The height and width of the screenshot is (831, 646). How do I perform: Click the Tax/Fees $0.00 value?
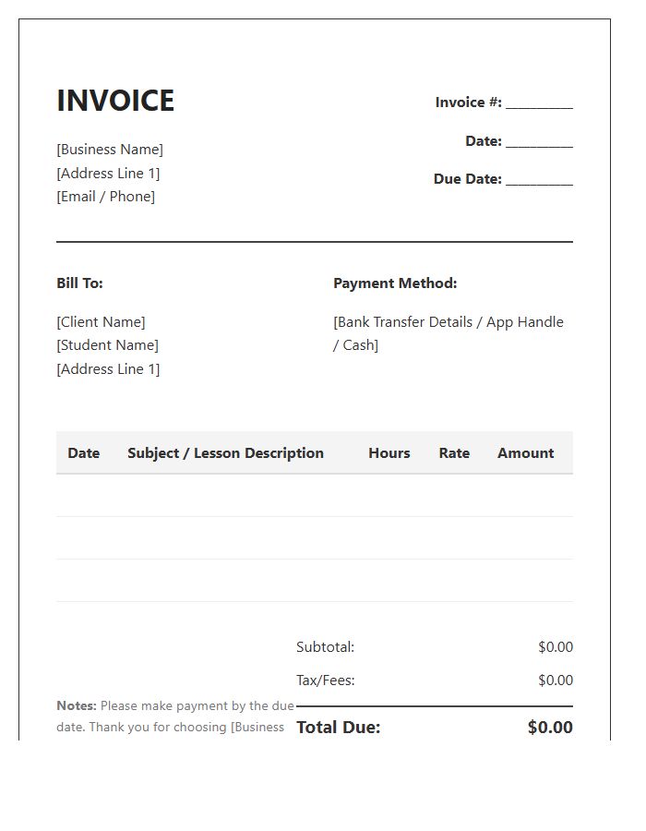556,680
